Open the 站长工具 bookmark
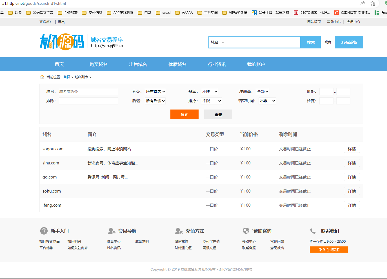The image size is (387, 279). tap(271, 13)
